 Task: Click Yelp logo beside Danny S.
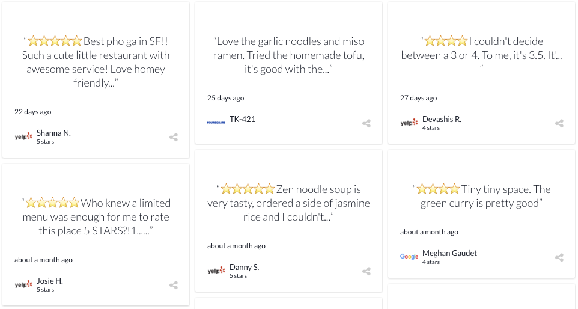[216, 271]
